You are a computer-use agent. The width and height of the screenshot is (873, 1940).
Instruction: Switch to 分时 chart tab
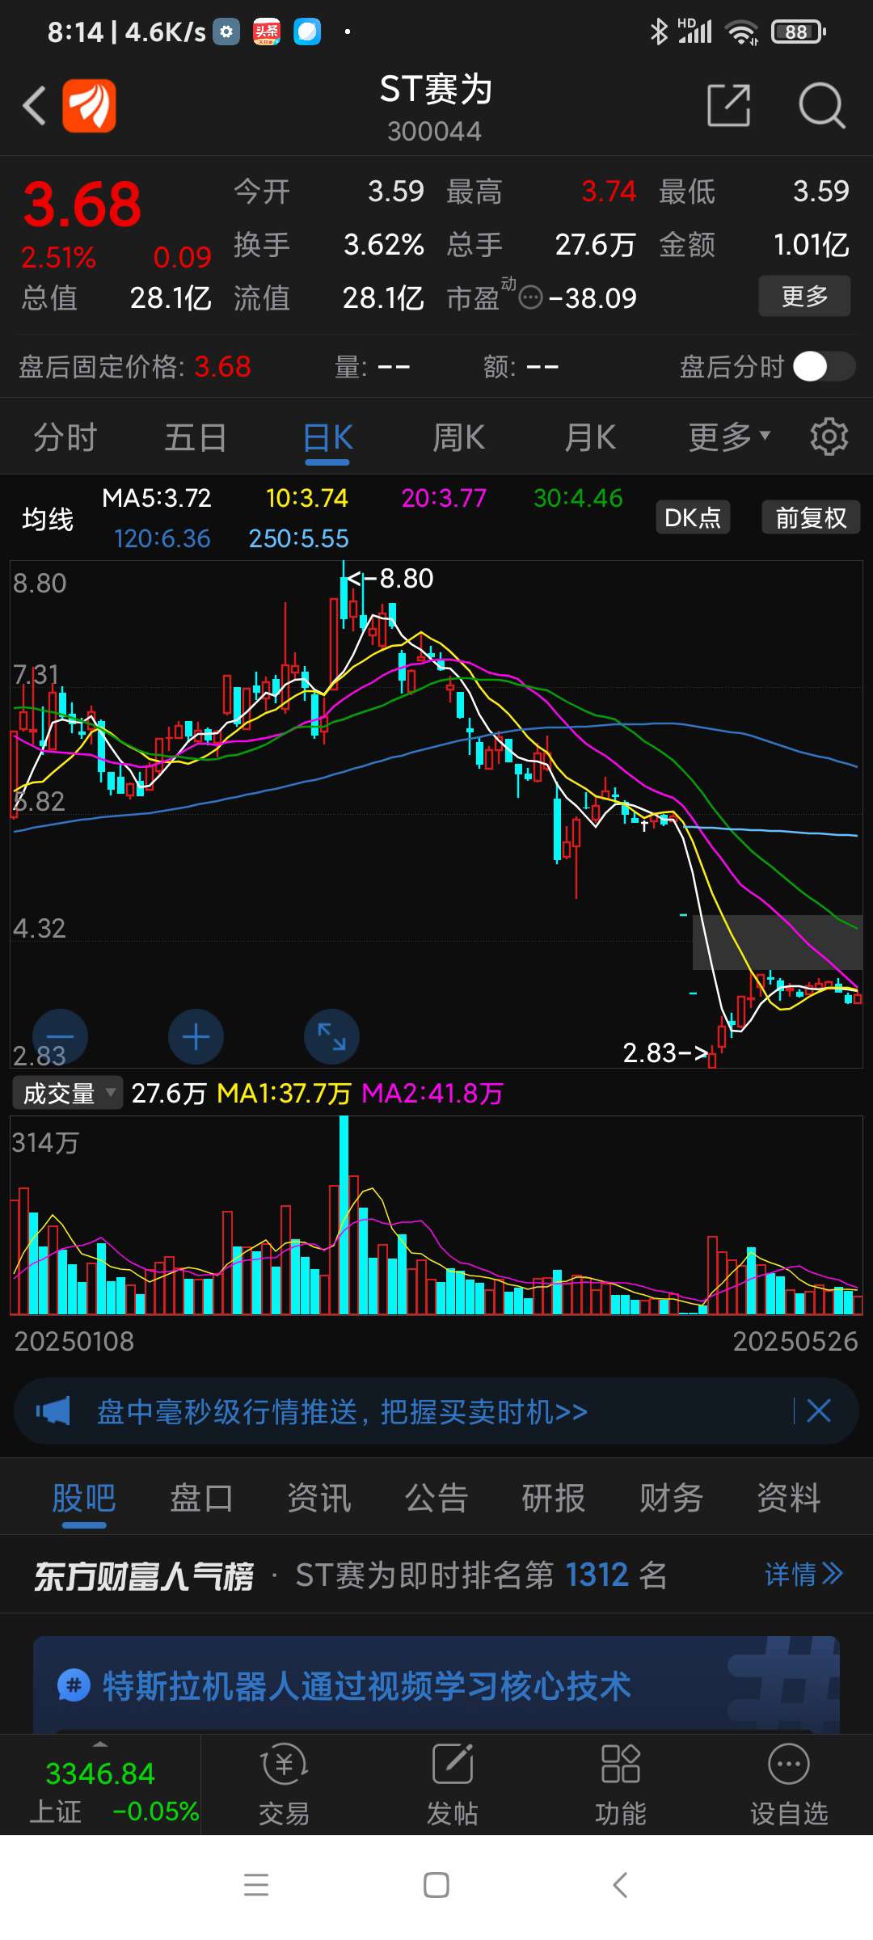pyautogui.click(x=65, y=437)
